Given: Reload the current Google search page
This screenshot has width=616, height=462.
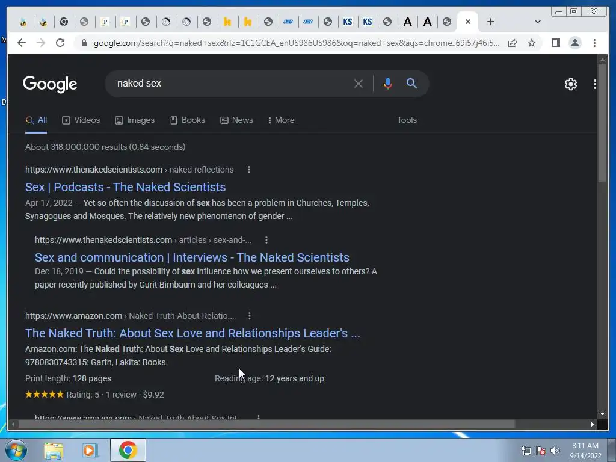Looking at the screenshot, I should tap(60, 43).
